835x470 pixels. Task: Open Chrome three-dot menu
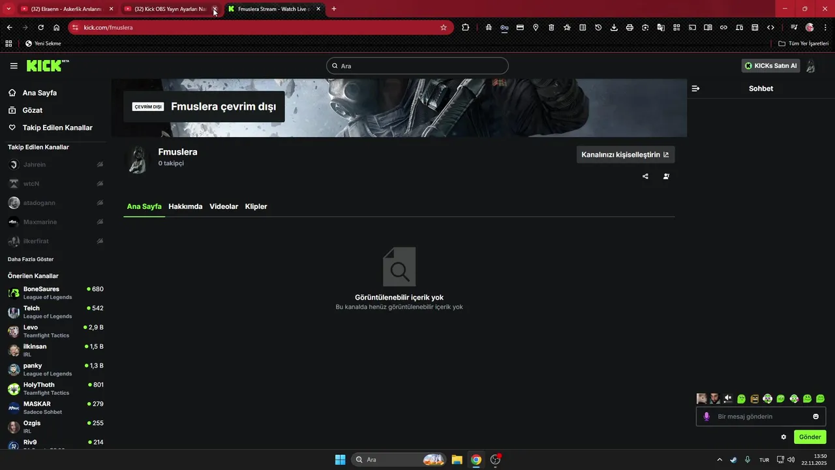tap(825, 27)
